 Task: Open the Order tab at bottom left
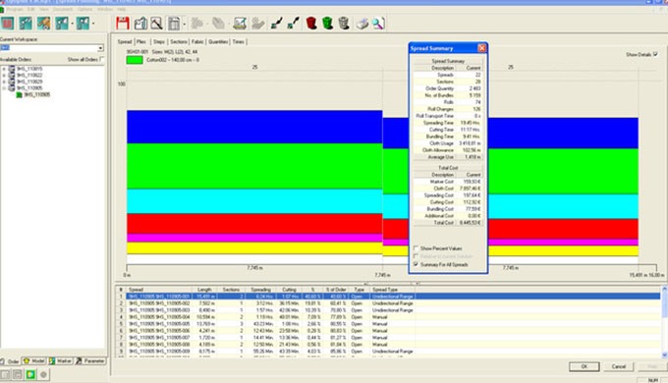11,361
